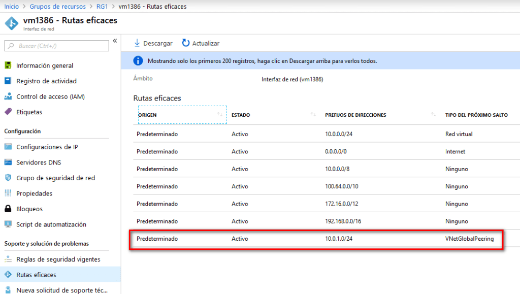
Task: Collapse the sidebar with double chevron
Action: pos(115,41)
